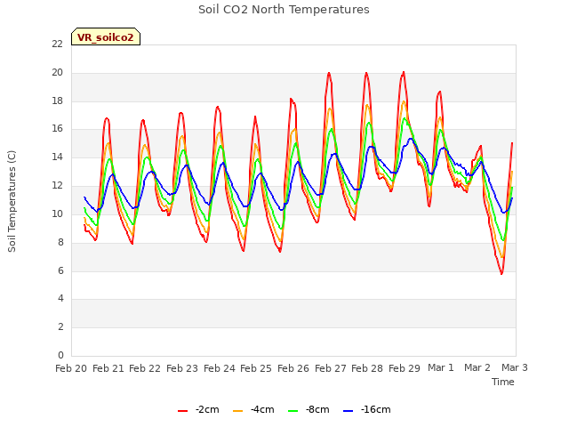Viewport: 569px width, 427px height.
Task: Click the Feb 27 x-axis tick label
Action: click(331, 368)
